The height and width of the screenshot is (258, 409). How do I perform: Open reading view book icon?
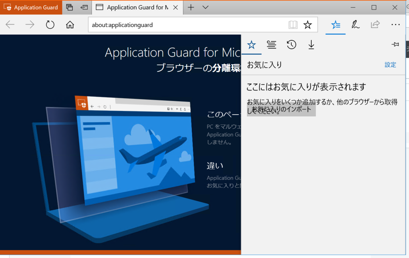pos(293,25)
